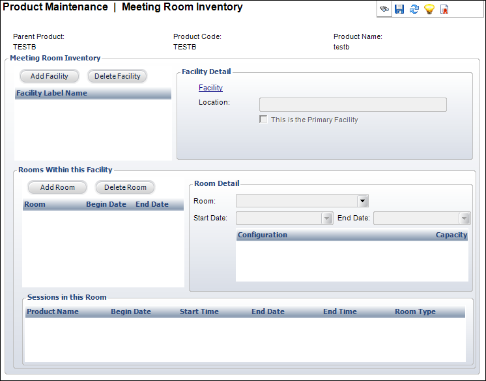This screenshot has height=381, width=486.
Task: Sort sessions by Room Type header
Action: 415,311
